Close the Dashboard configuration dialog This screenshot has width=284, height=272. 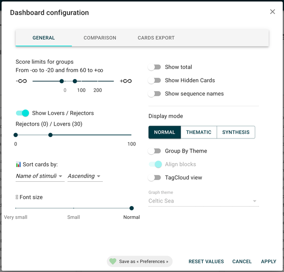coord(272,12)
